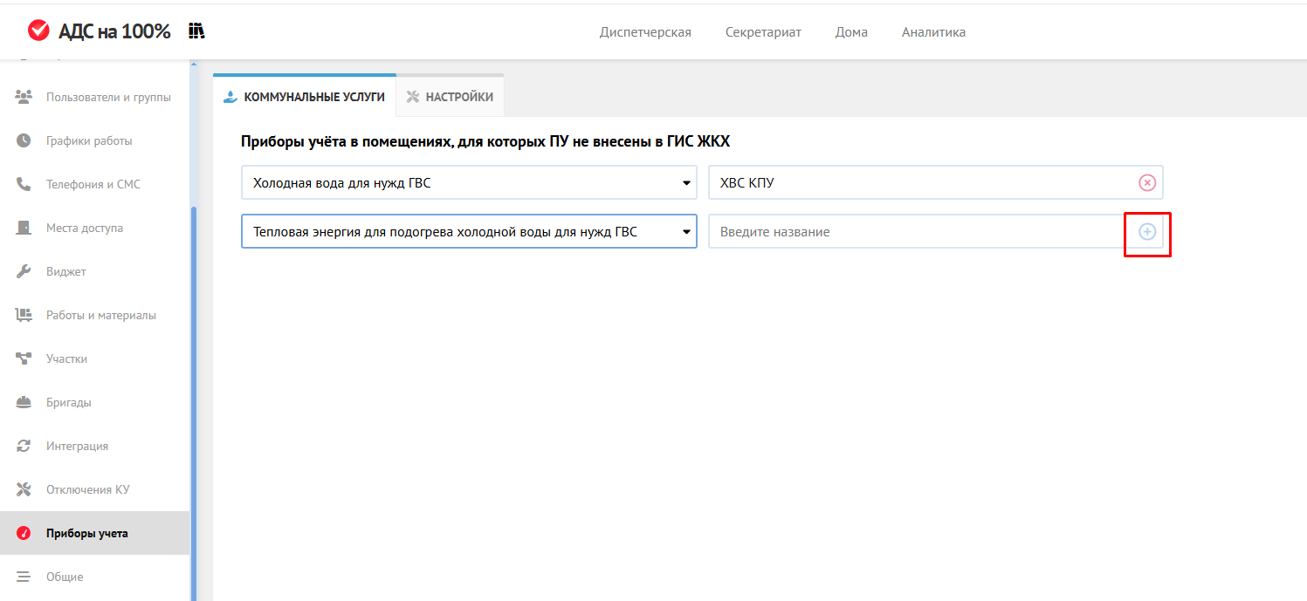Switch to the Настройки tab
Viewport: 1307px width, 601px height.
point(450,97)
